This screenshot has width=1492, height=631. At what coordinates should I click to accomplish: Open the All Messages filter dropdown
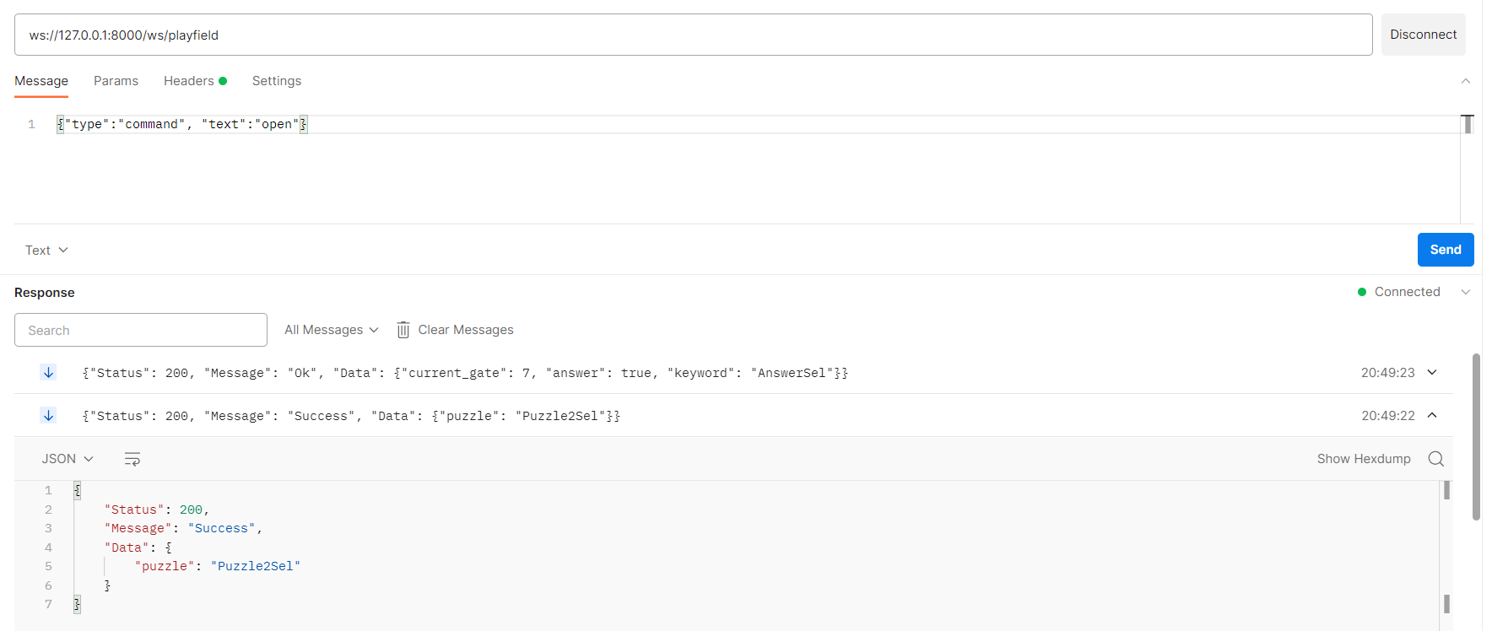331,330
